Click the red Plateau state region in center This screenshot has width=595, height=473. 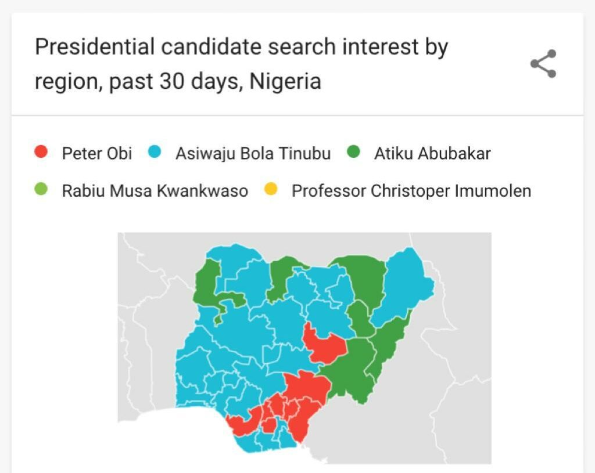click(x=324, y=345)
